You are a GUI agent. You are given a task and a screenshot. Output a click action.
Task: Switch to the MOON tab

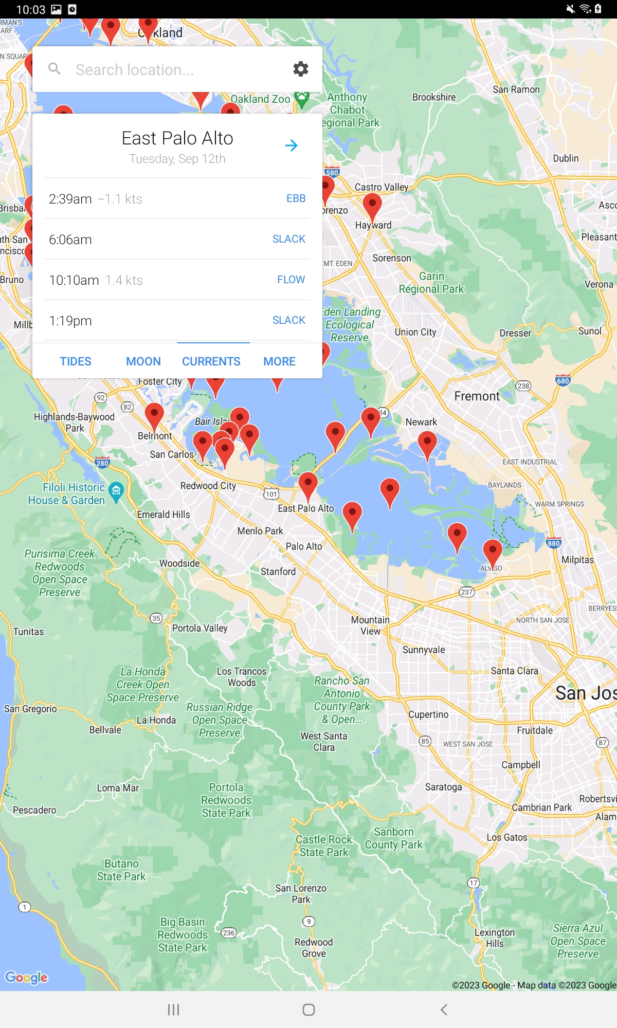coord(143,361)
